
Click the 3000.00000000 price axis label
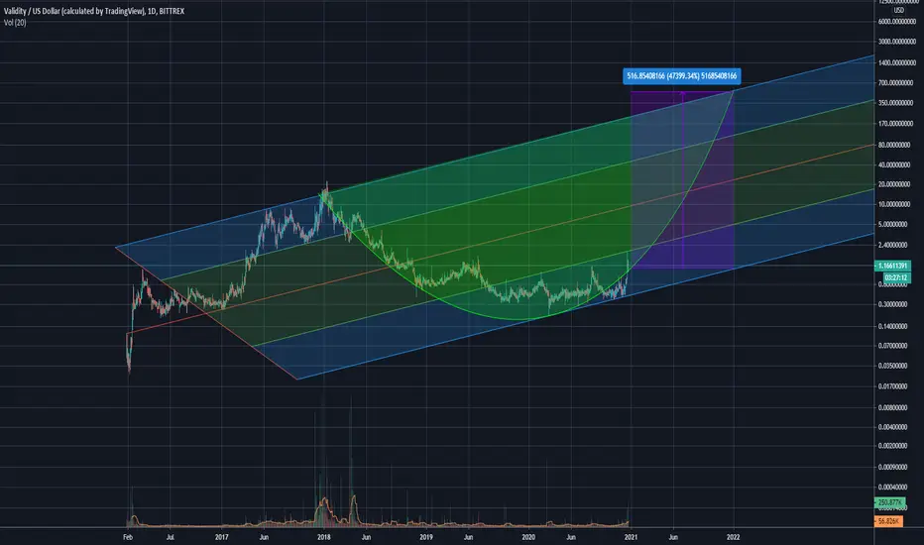(x=897, y=42)
